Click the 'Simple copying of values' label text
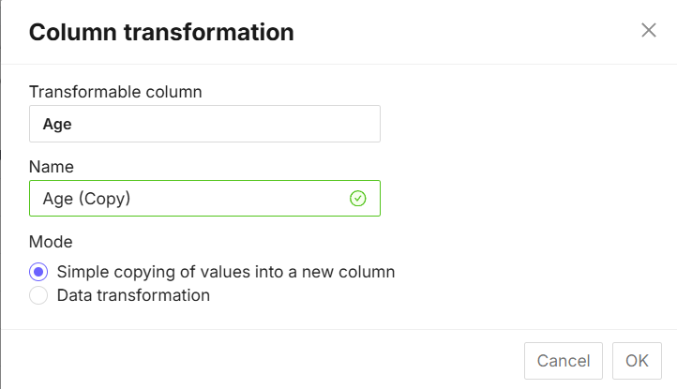The image size is (677, 389). click(225, 273)
